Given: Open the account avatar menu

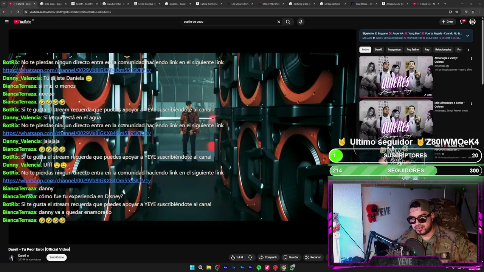Looking at the screenshot, I should tap(472, 22).
